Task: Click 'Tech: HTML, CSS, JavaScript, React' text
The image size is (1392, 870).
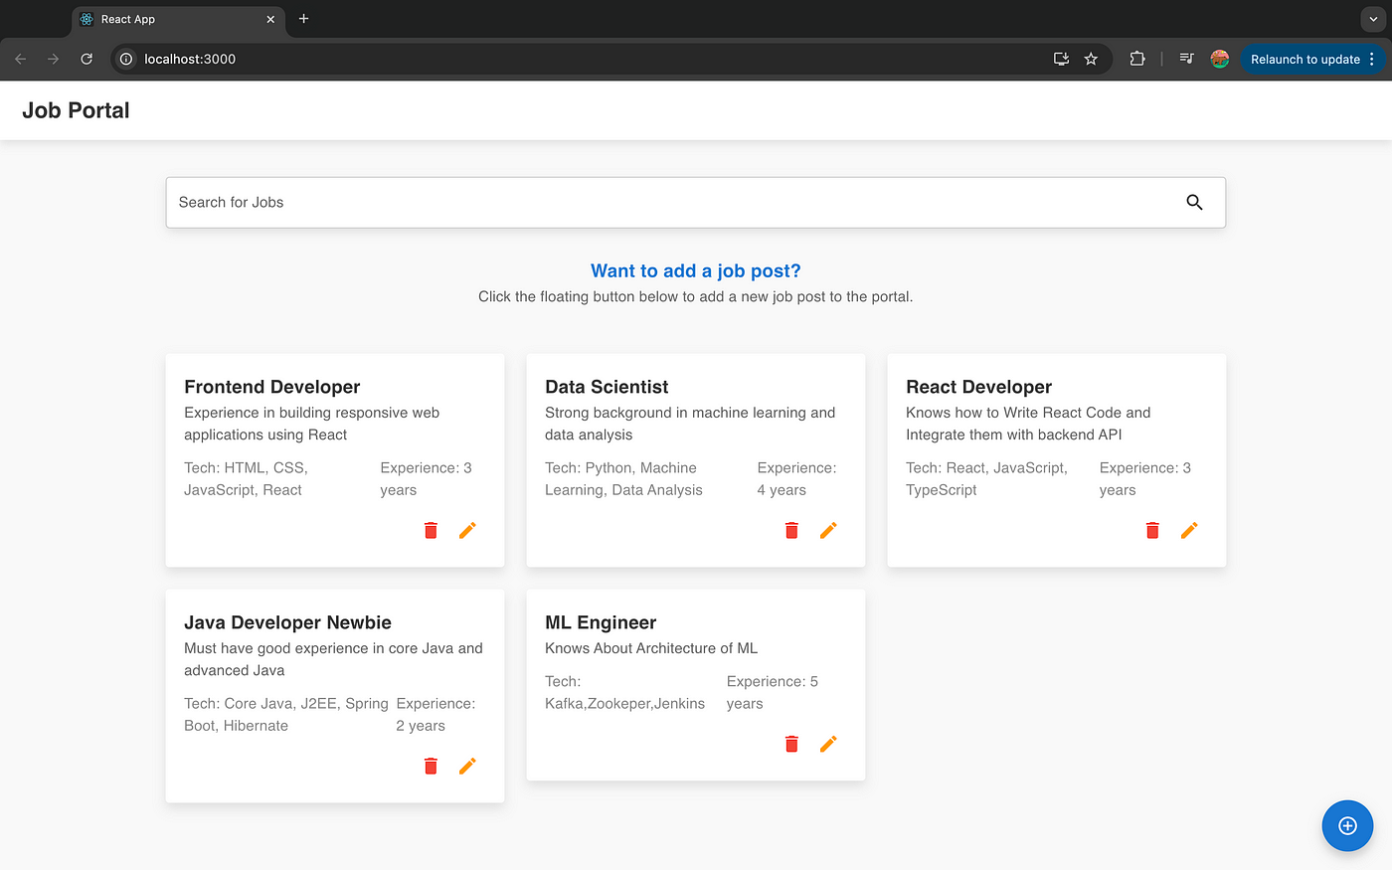Action: click(246, 478)
